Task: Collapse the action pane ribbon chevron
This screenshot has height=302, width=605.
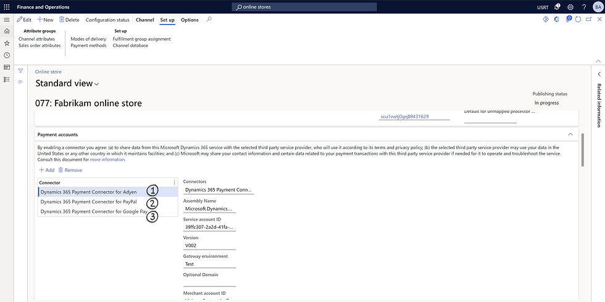Action: tap(598, 61)
